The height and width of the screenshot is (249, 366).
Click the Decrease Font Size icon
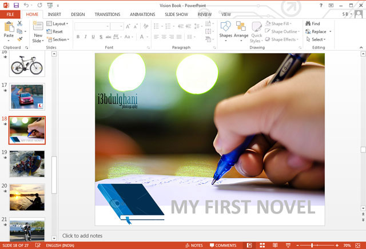136,26
